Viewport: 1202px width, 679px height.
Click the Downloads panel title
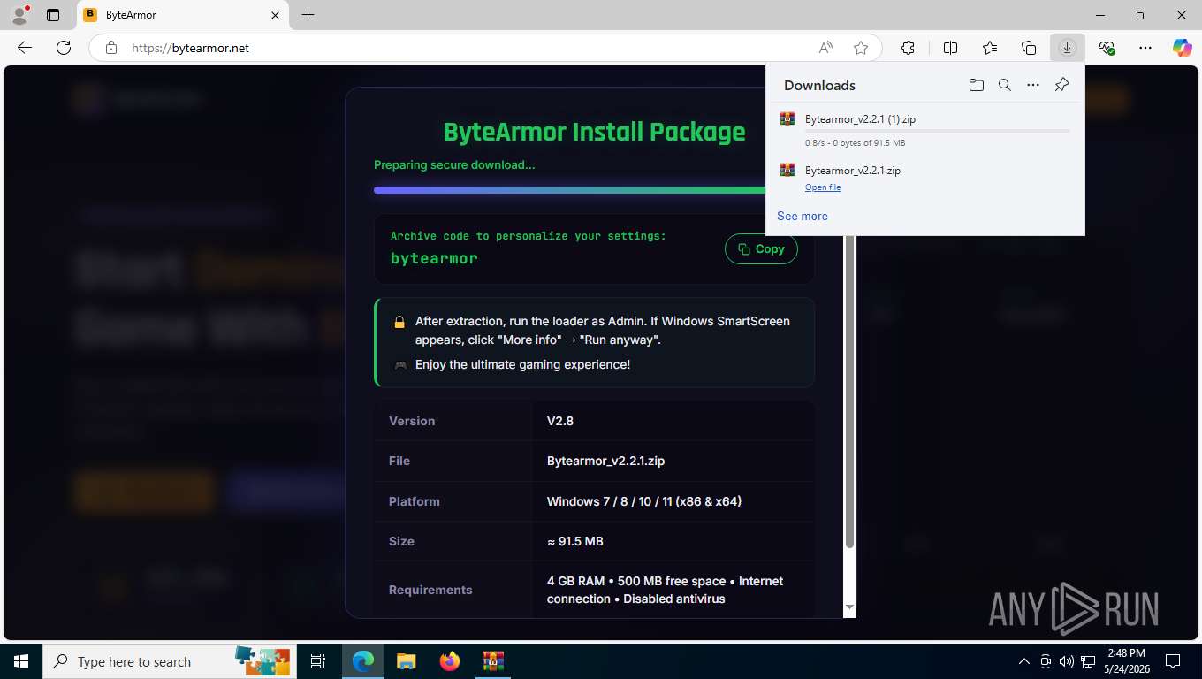[x=819, y=85]
